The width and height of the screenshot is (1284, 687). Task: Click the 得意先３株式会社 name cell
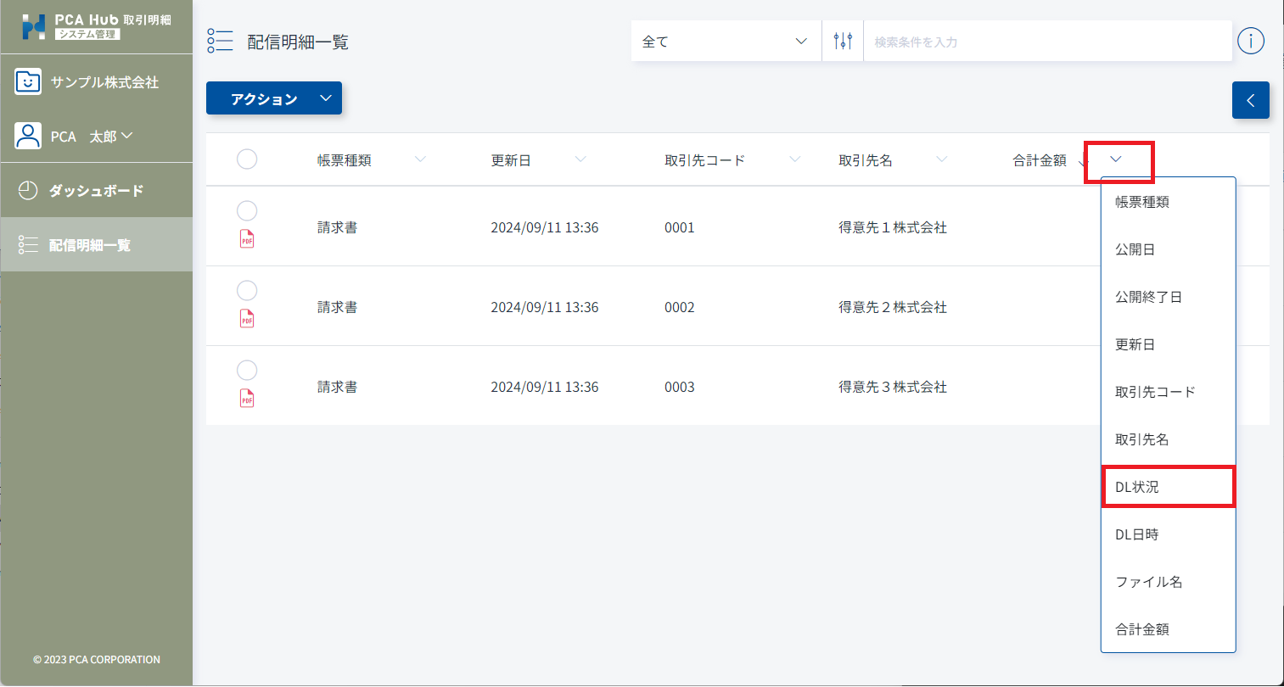(893, 387)
